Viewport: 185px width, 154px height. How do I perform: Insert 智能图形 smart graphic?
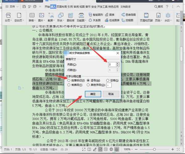pos(96,15)
